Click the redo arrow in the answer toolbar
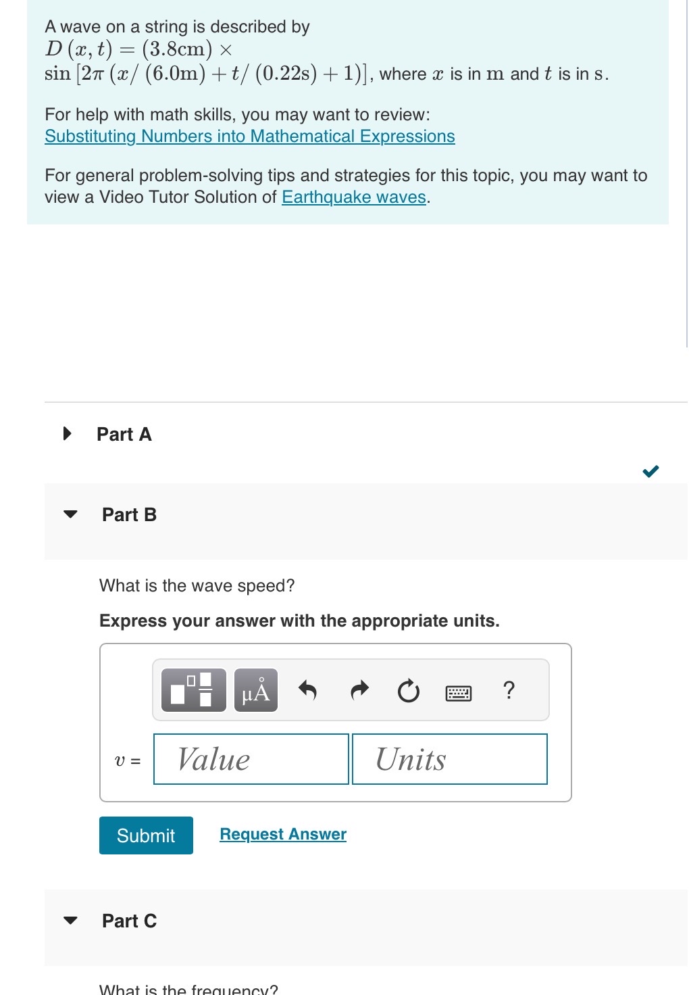The height and width of the screenshot is (995, 689). click(358, 690)
